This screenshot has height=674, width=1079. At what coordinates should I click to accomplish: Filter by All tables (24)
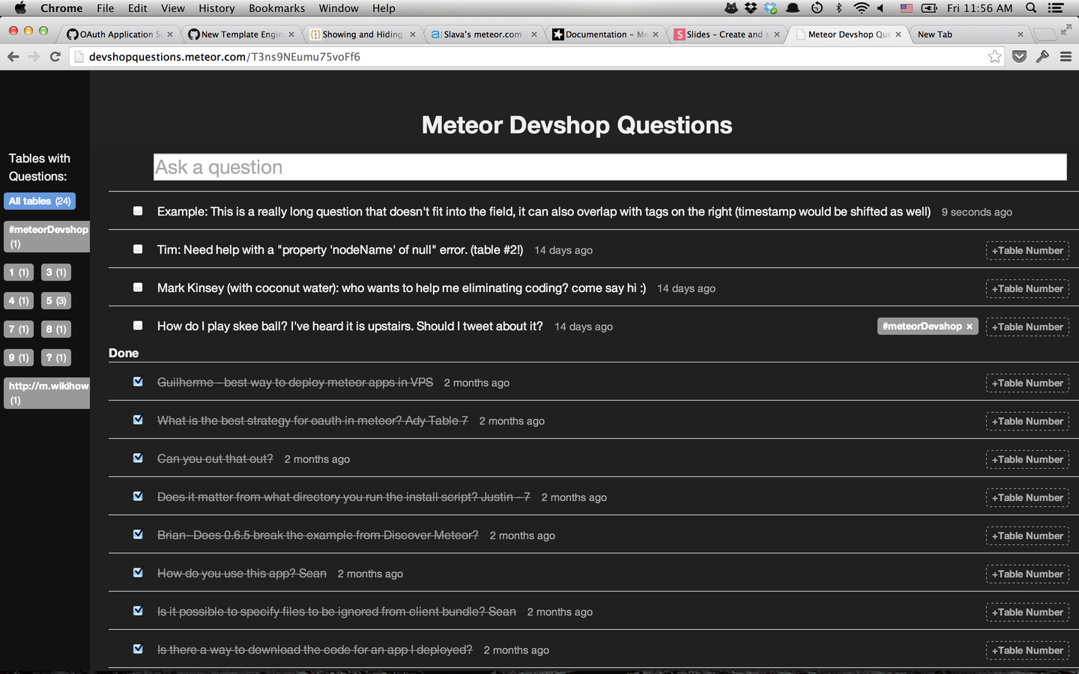[x=40, y=201]
